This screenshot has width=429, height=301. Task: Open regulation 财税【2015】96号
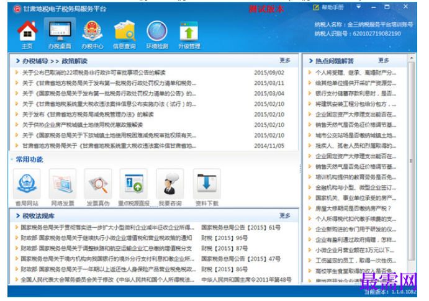coord(224,238)
